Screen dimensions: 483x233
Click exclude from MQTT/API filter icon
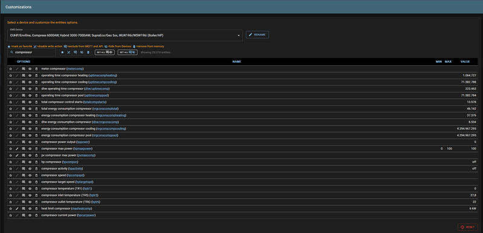tap(75, 53)
